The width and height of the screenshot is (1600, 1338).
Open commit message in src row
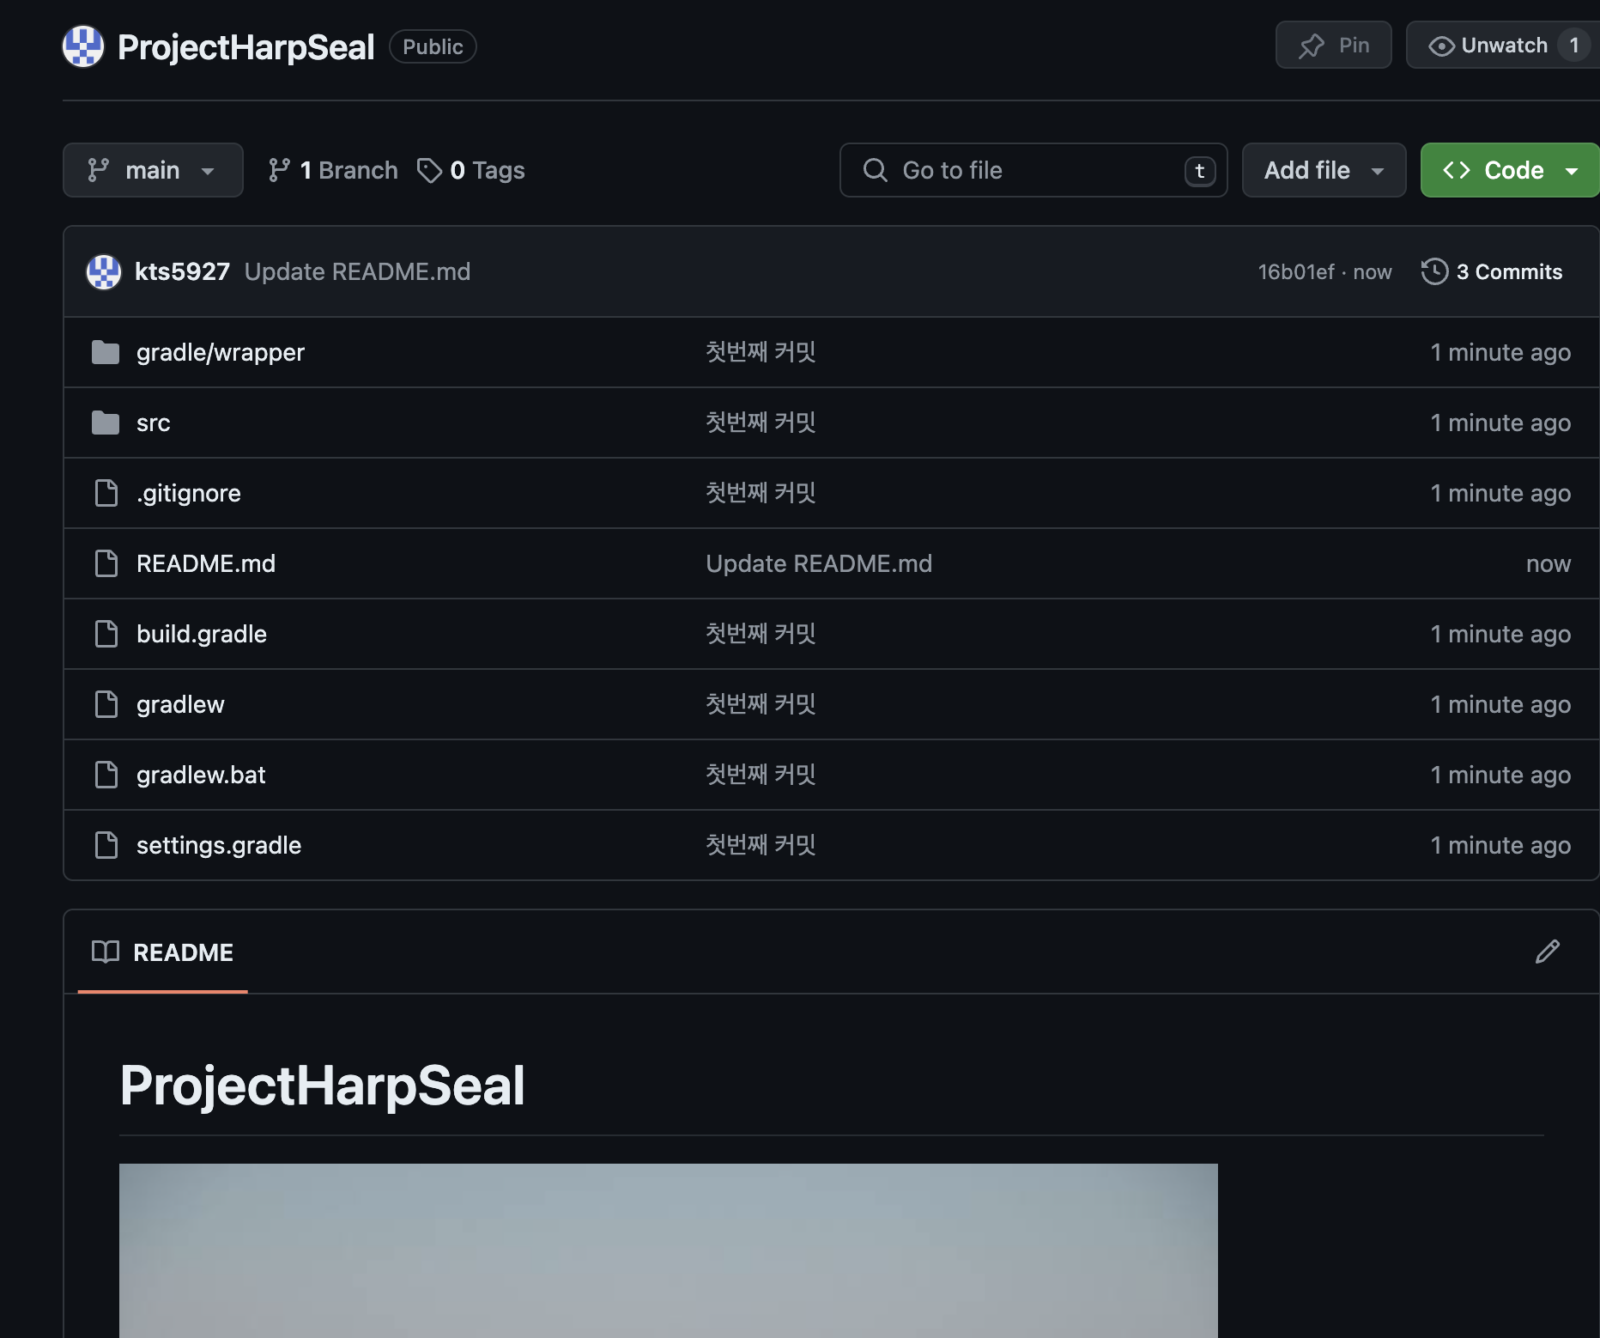pos(761,423)
